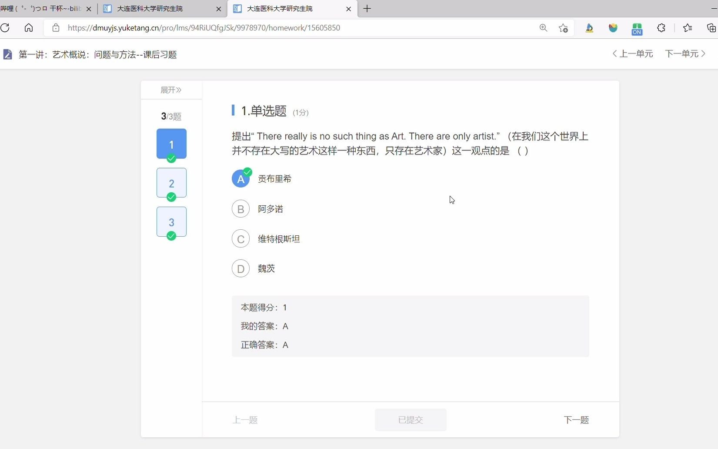Screen dimensions: 718x449
Task: Click the 上一题 previous question button
Action: [x=245, y=420]
